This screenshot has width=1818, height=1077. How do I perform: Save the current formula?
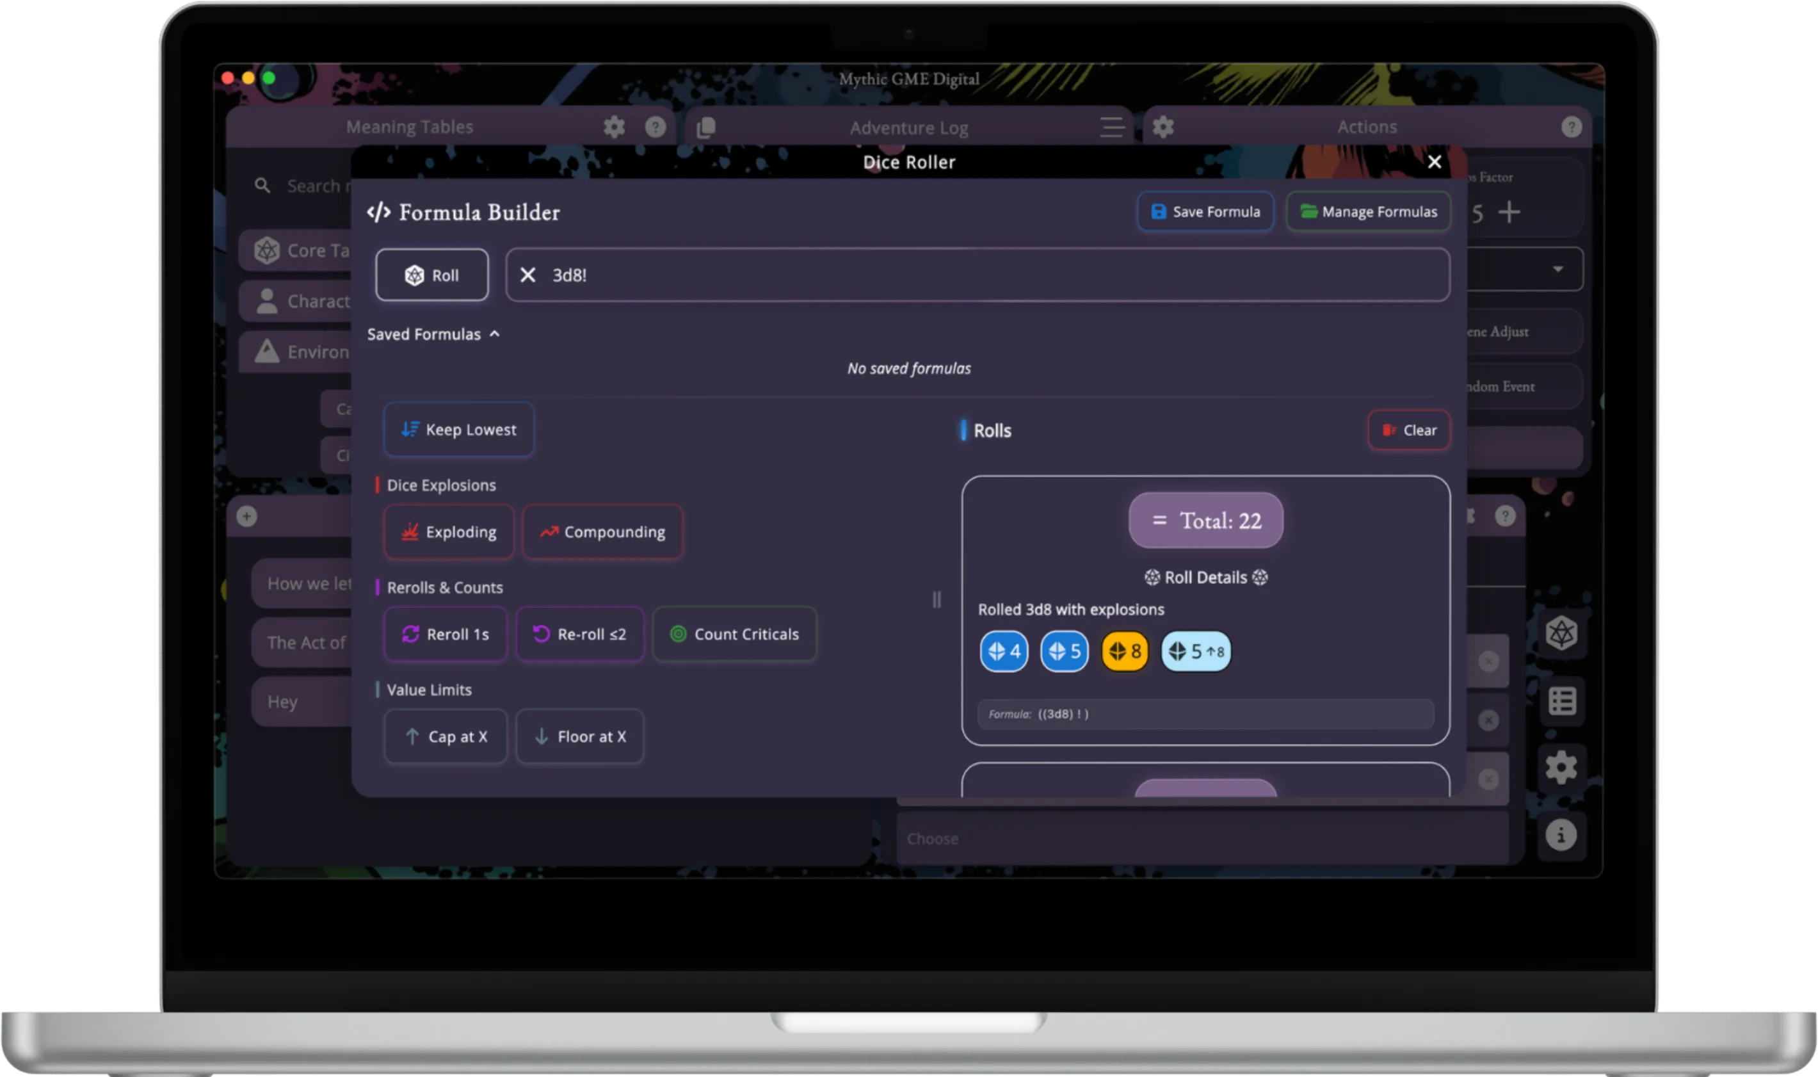(1205, 212)
